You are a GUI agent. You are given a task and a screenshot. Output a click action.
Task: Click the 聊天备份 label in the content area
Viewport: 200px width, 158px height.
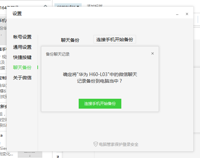(x=70, y=40)
